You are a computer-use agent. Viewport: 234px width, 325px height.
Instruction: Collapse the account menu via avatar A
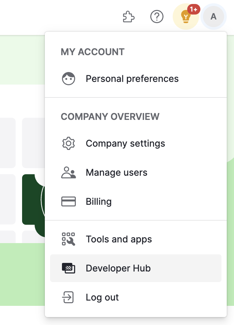tap(214, 16)
